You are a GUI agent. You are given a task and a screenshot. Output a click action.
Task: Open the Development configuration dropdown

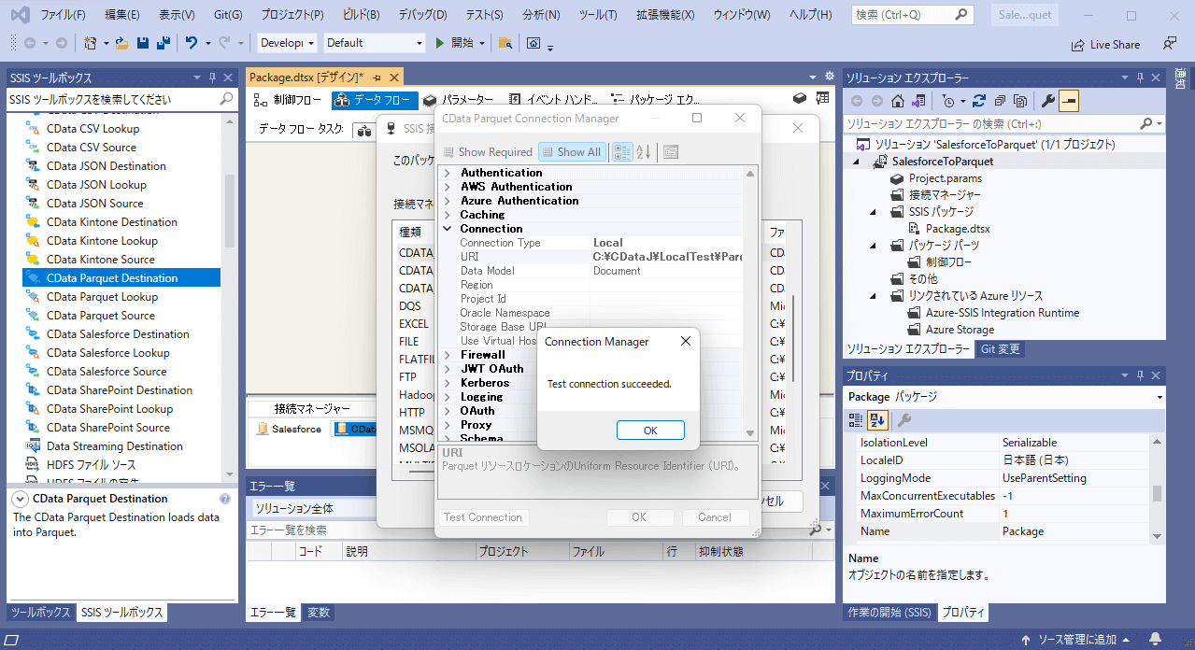tap(289, 43)
